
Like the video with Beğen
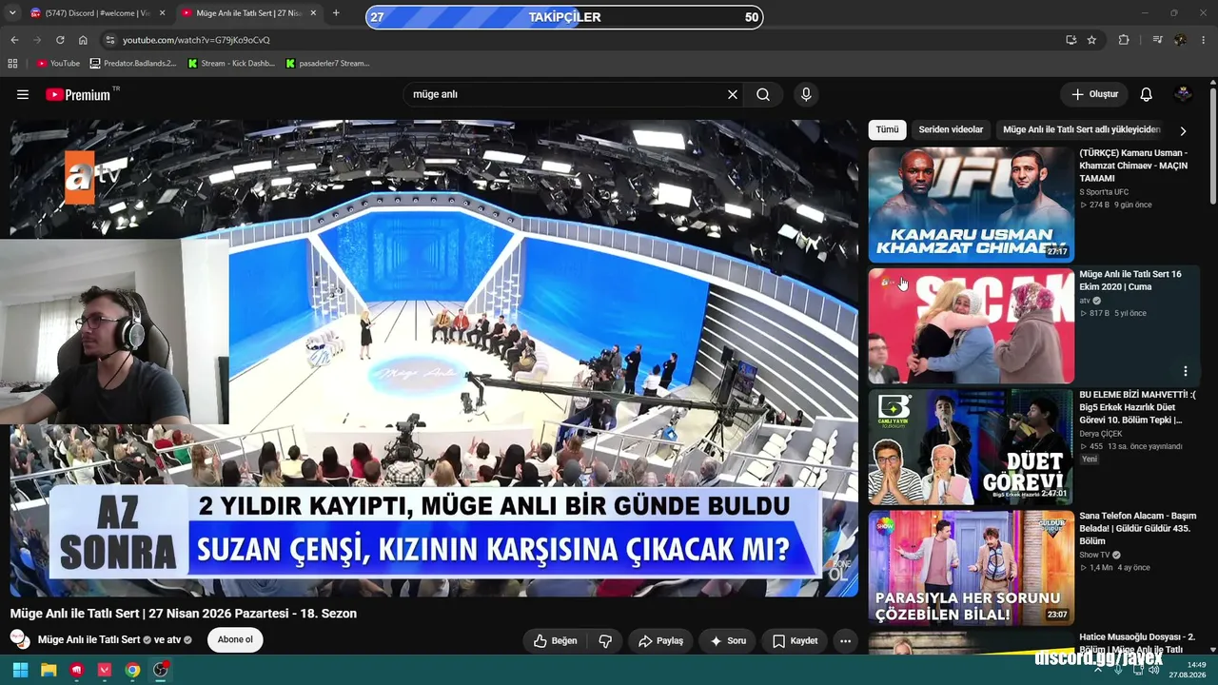[555, 641]
